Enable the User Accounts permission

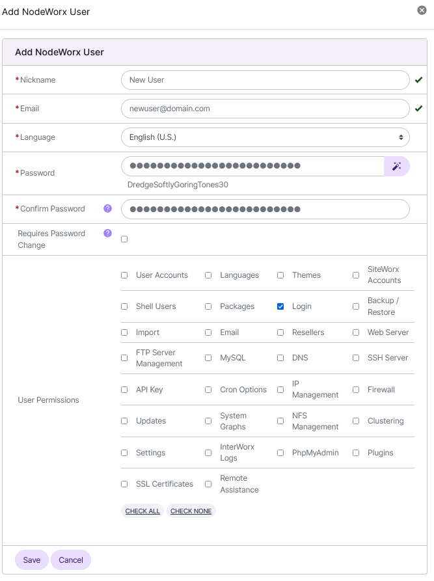(x=124, y=275)
